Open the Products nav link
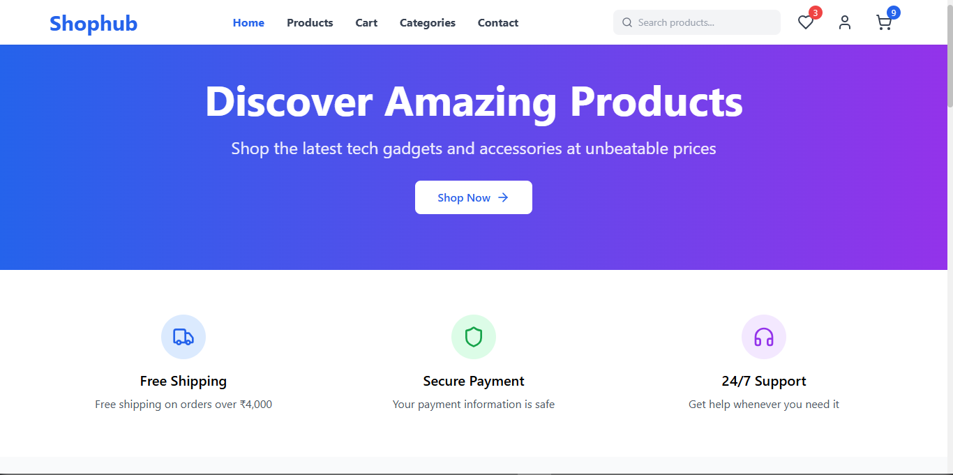The height and width of the screenshot is (475, 953). point(310,23)
